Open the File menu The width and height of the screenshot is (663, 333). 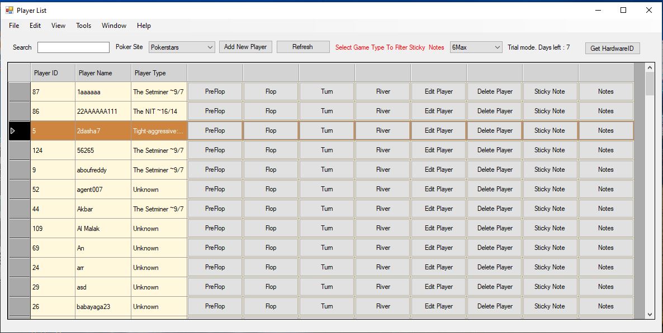pos(14,25)
